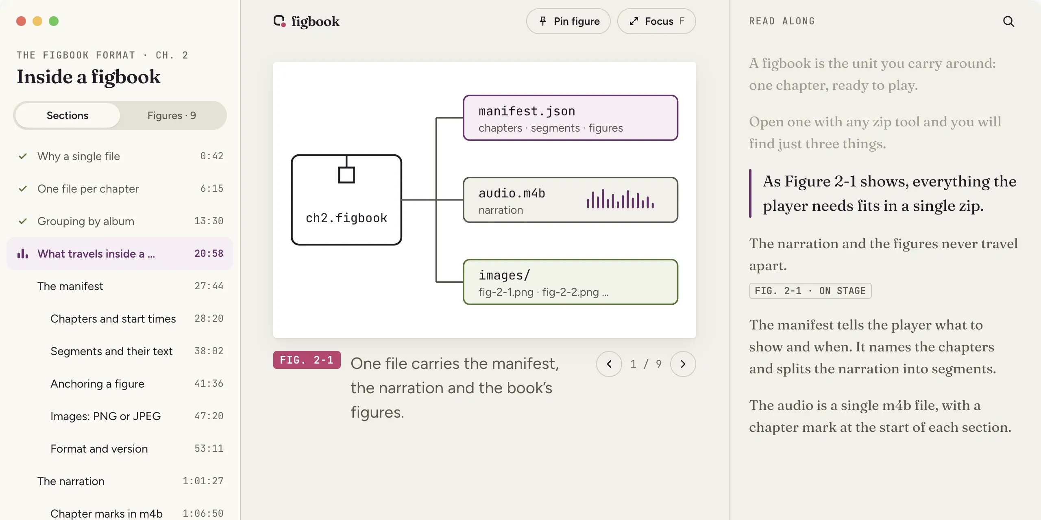The height and width of the screenshot is (520, 1041).
Task: Open The manifest section
Action: [x=120, y=286]
